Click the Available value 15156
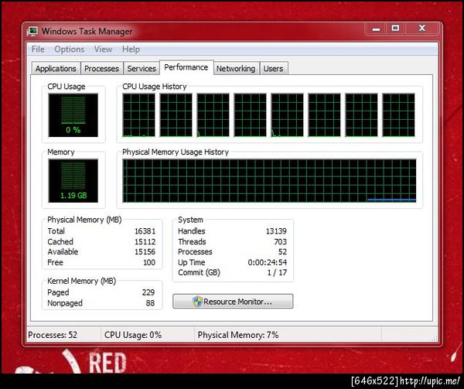The width and height of the screenshot is (464, 389). click(x=145, y=252)
